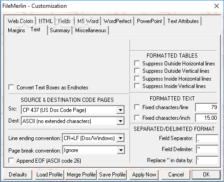Screen dimensions: 224x182
Task: Click the Defaults button
Action: pos(18,175)
